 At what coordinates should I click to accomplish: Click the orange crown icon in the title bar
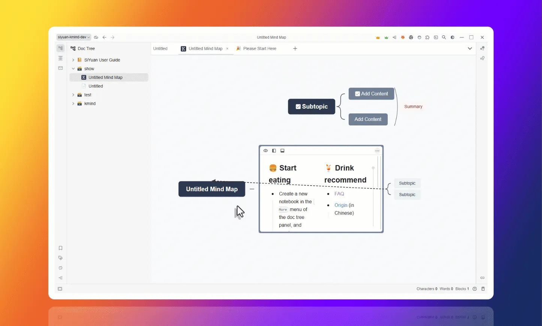[378, 38]
